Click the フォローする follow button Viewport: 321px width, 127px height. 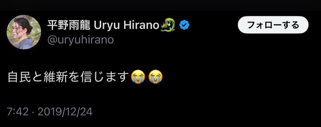[x=273, y=25]
